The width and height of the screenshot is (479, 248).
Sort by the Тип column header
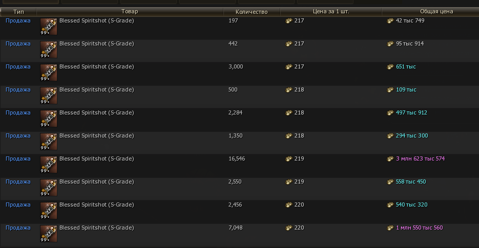coord(18,11)
